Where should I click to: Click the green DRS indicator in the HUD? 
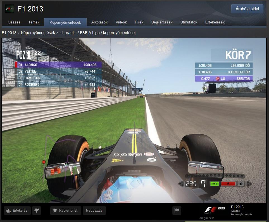[215, 184]
